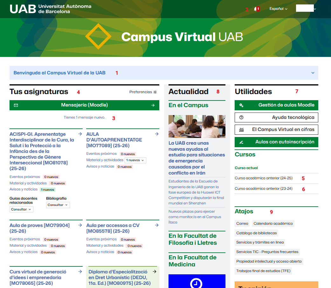Image resolution: width=331 pixels, height=288 pixels.
Task: Open Curso académico anterior (23-24)
Action: click(x=264, y=189)
